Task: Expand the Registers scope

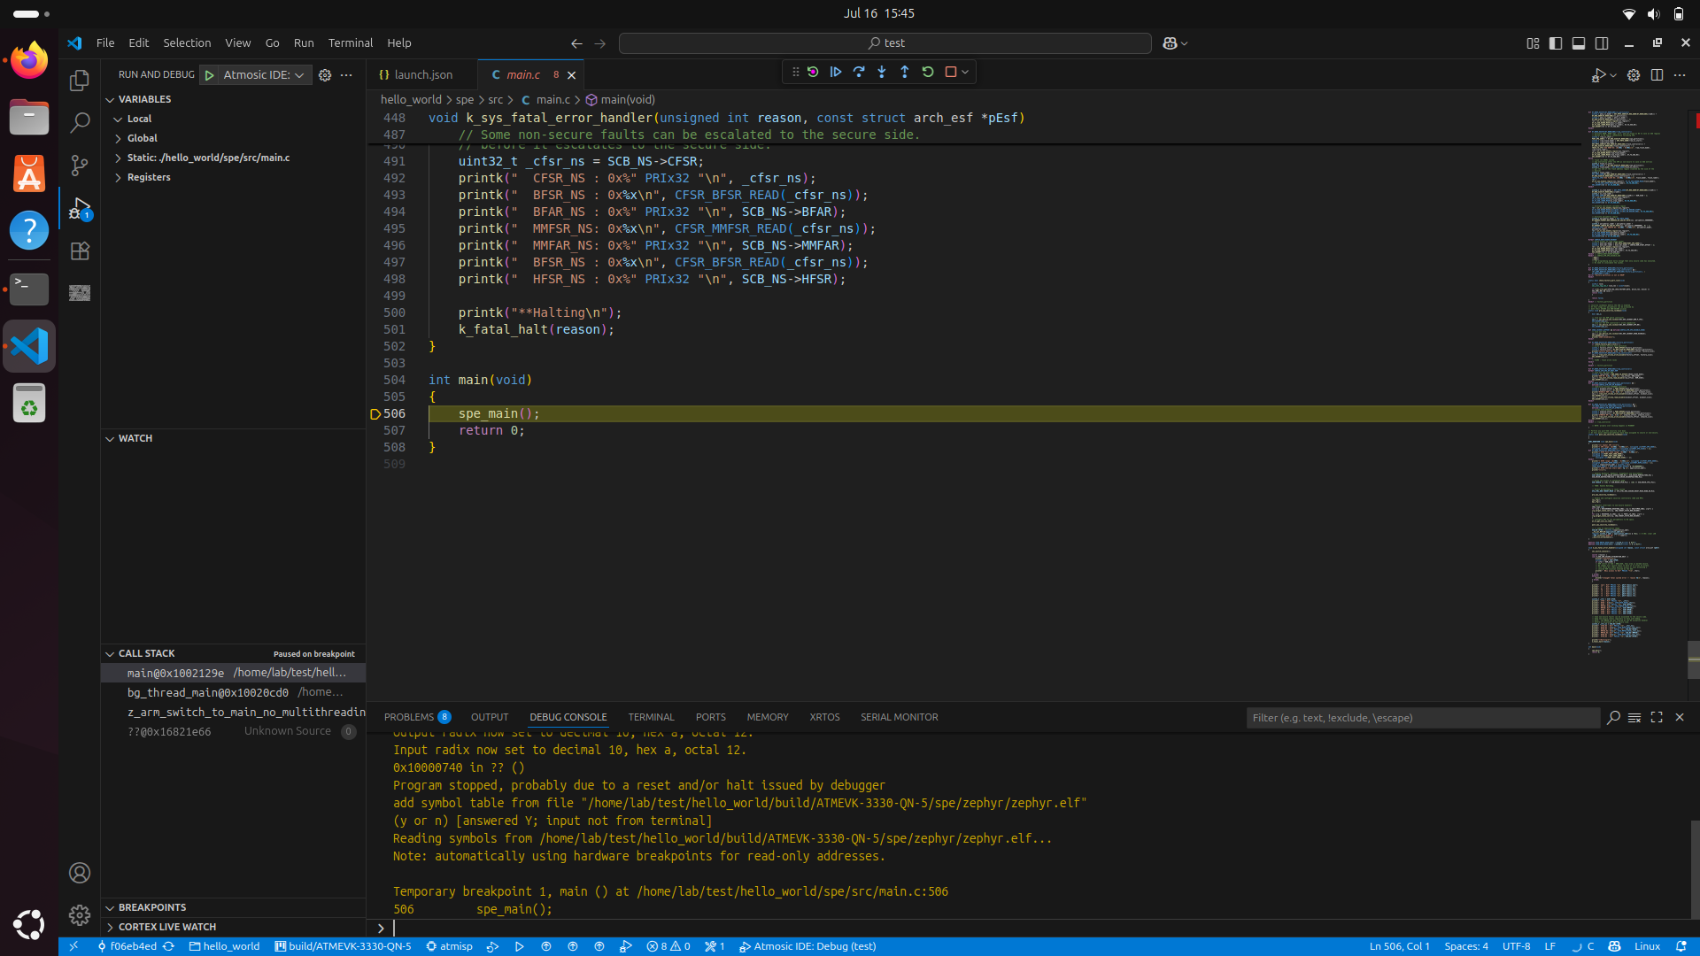Action: 148,177
